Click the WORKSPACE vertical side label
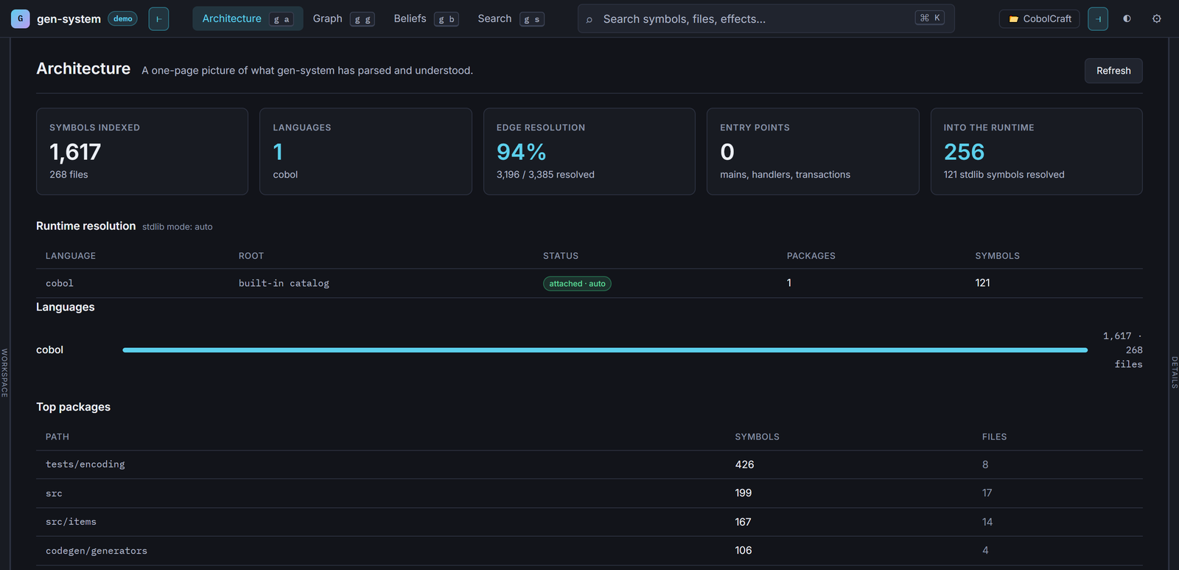Image resolution: width=1179 pixels, height=570 pixels. point(4,373)
